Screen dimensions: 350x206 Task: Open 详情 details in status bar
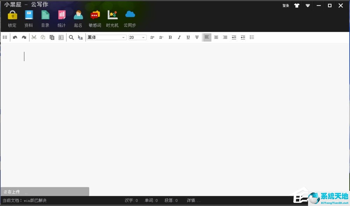pyautogui.click(x=193, y=200)
